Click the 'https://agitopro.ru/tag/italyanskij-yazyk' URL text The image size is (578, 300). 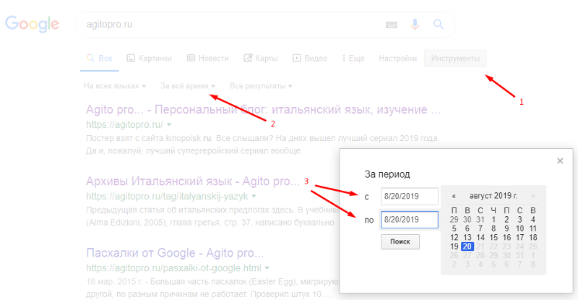[x=167, y=197]
